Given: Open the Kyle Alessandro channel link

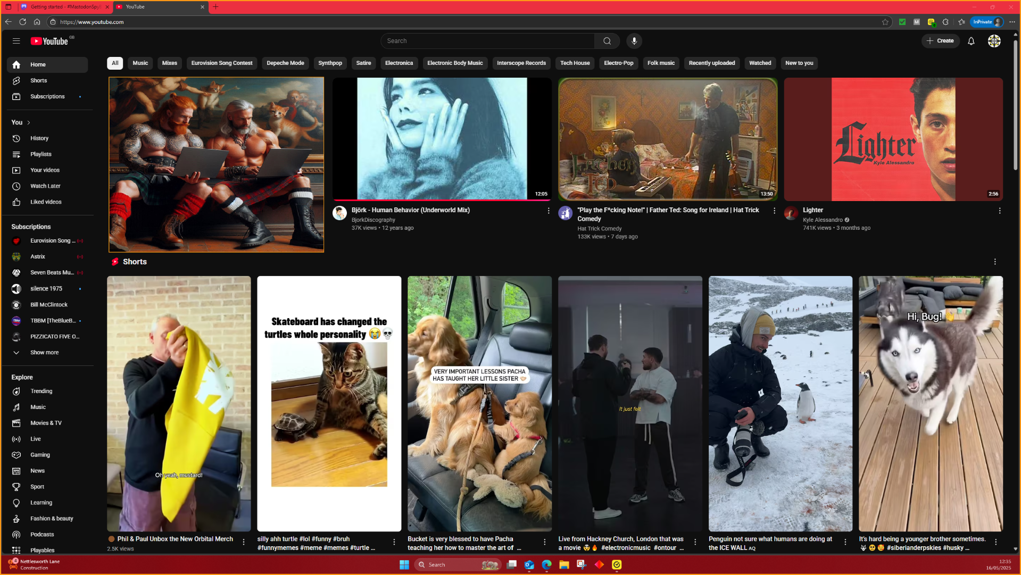Looking at the screenshot, I should point(822,220).
